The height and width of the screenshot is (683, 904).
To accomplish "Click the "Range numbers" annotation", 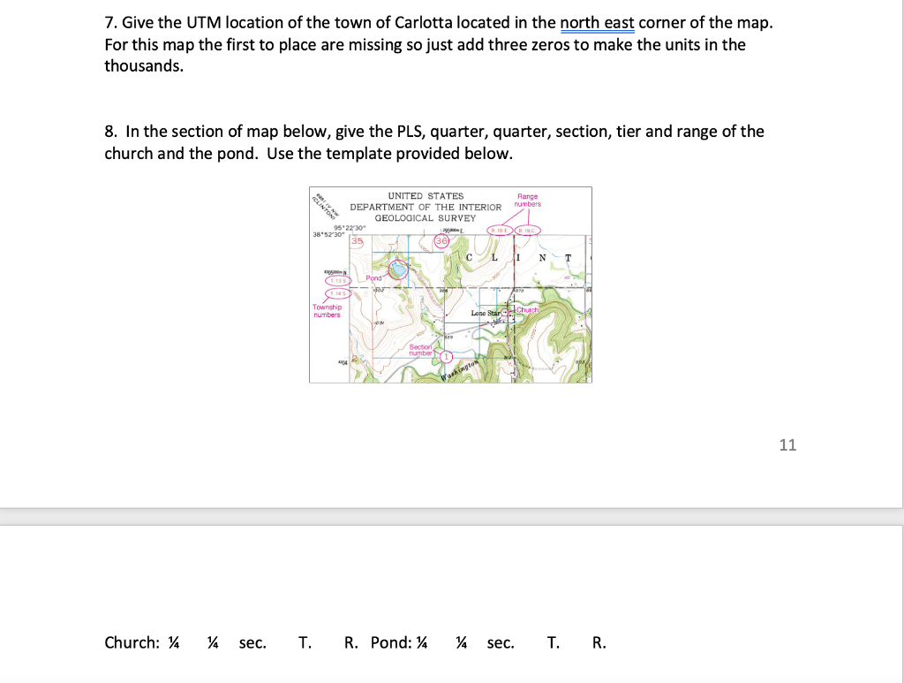I will coord(528,201).
